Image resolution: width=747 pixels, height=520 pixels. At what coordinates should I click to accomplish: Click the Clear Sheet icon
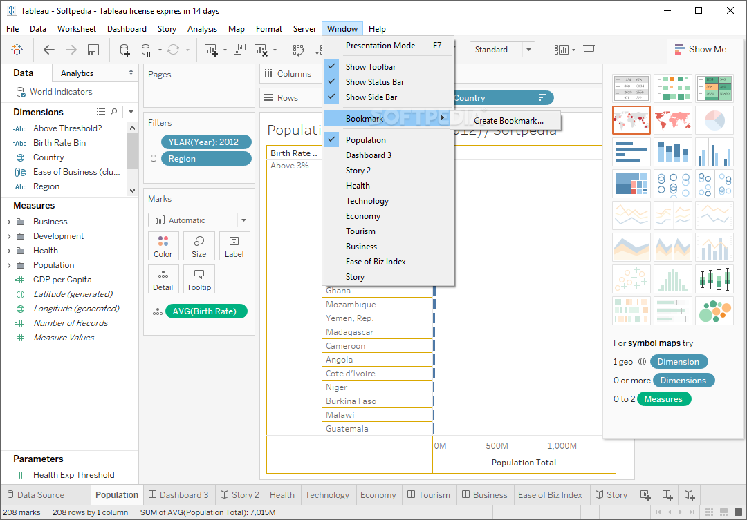261,50
